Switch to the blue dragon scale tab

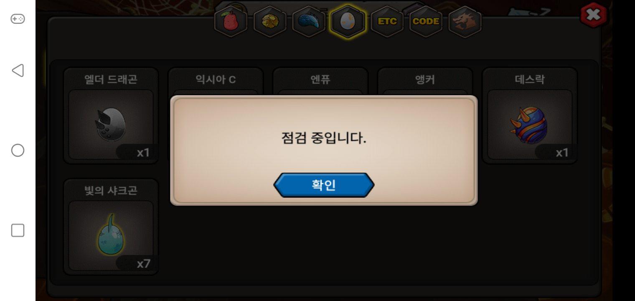coord(309,21)
